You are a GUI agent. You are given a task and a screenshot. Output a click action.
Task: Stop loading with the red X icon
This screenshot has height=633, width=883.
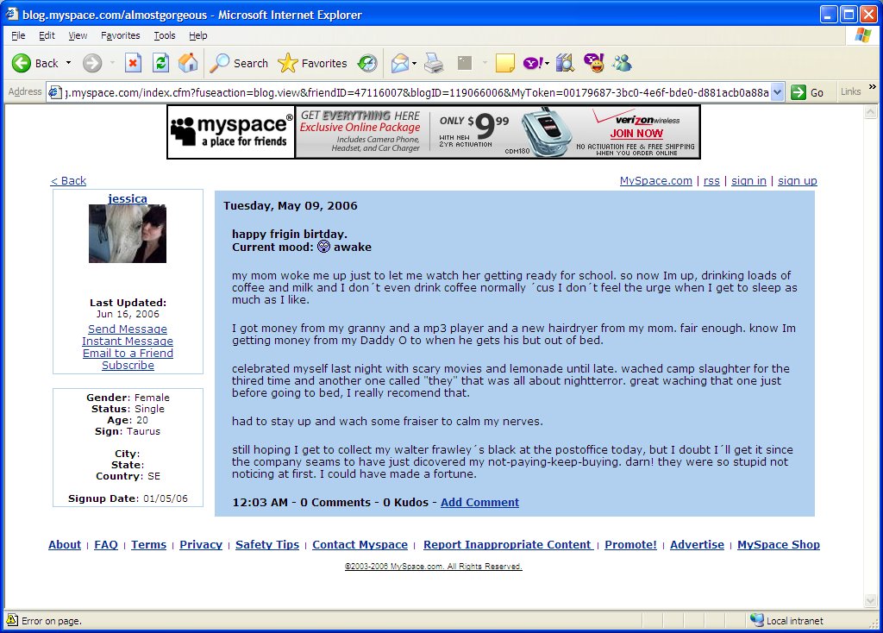tap(133, 63)
